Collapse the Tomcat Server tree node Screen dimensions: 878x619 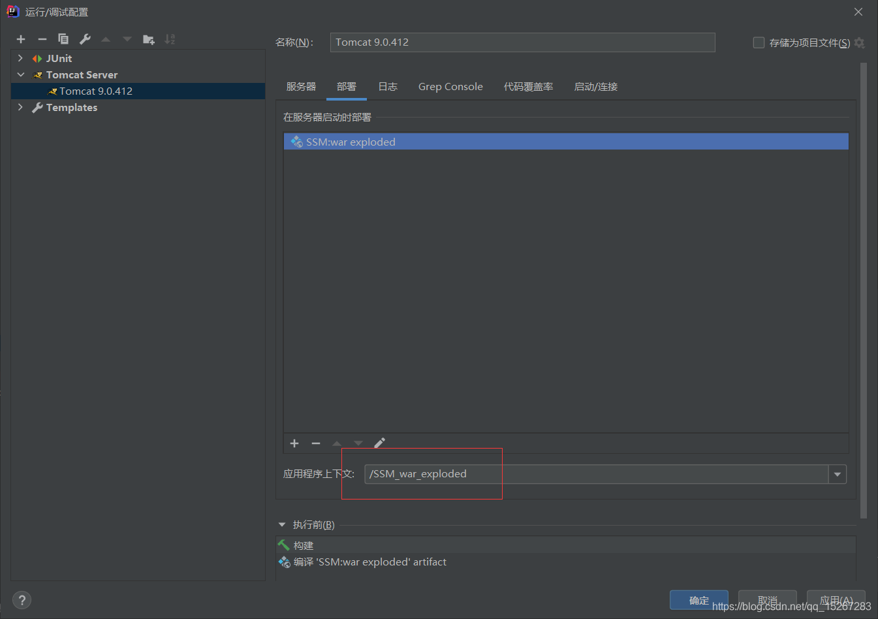pyautogui.click(x=20, y=74)
